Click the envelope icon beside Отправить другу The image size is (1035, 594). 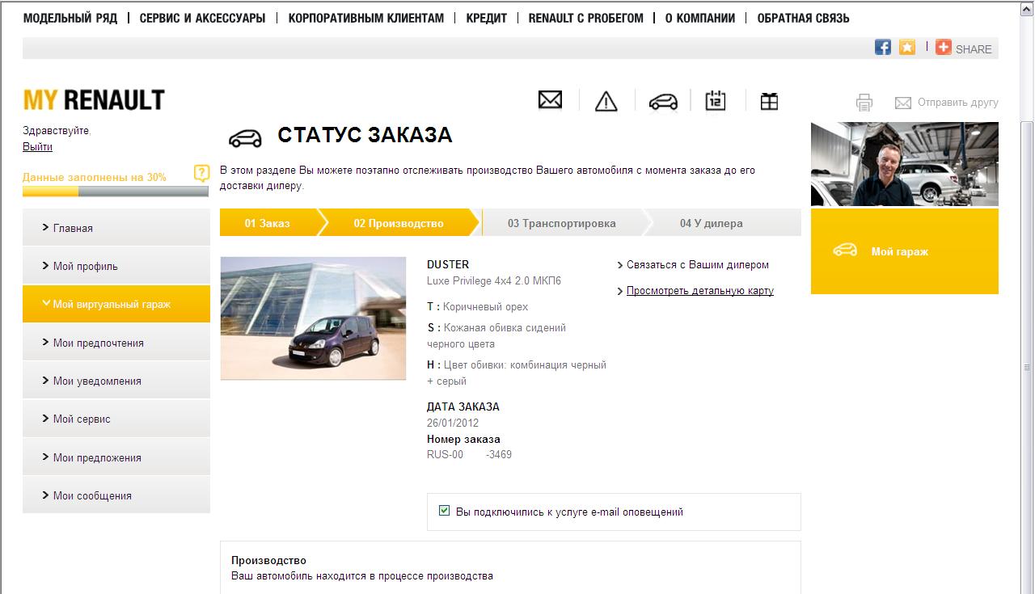903,103
